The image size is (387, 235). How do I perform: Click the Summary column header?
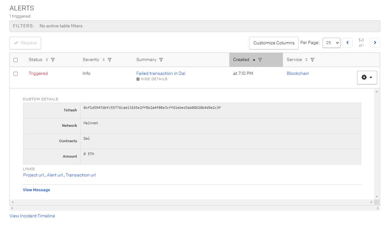coord(146,60)
